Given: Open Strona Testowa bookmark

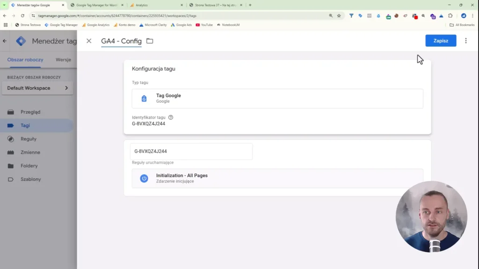Looking at the screenshot, I should click(x=28, y=25).
